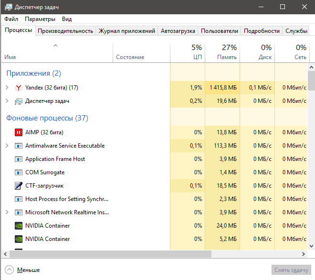The width and height of the screenshot is (315, 280).
Task: Expand the Диспетчер задач entry
Action: 7,101
